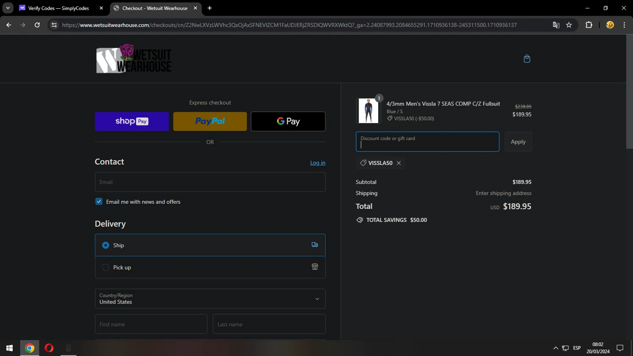Open the clock and date flyout
The image size is (633, 356).
point(598,348)
